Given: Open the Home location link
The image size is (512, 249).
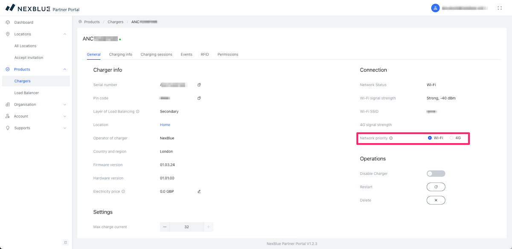Looking at the screenshot, I should [165, 125].
